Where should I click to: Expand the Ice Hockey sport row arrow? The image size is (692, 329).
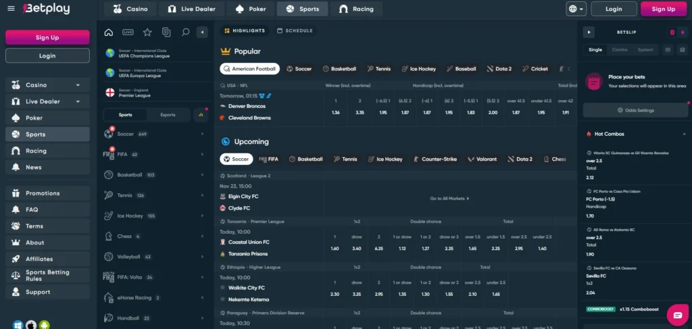tap(202, 216)
